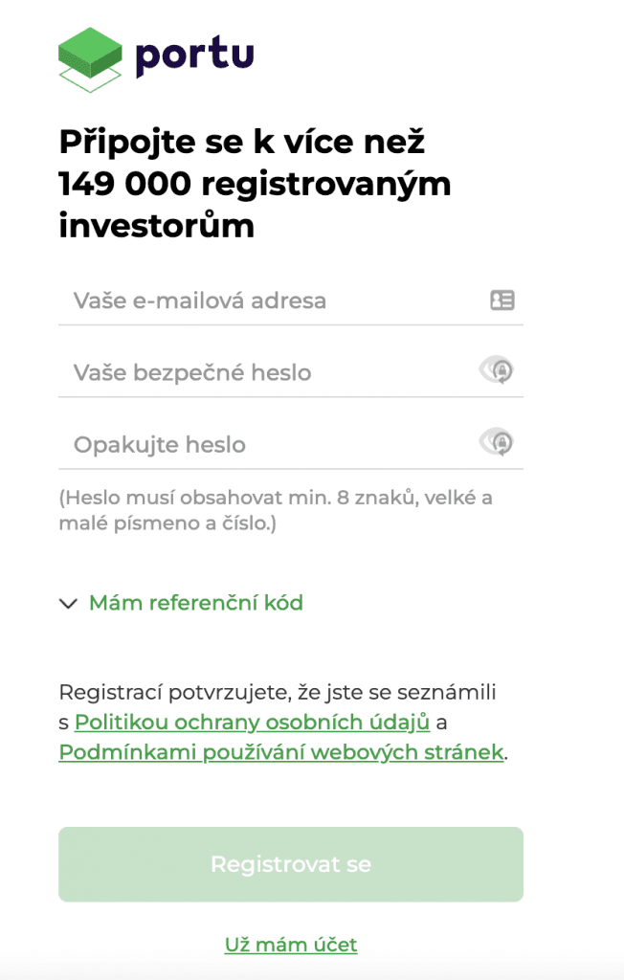Open 'Politikou ochrany osobních údajů' link

click(252, 722)
